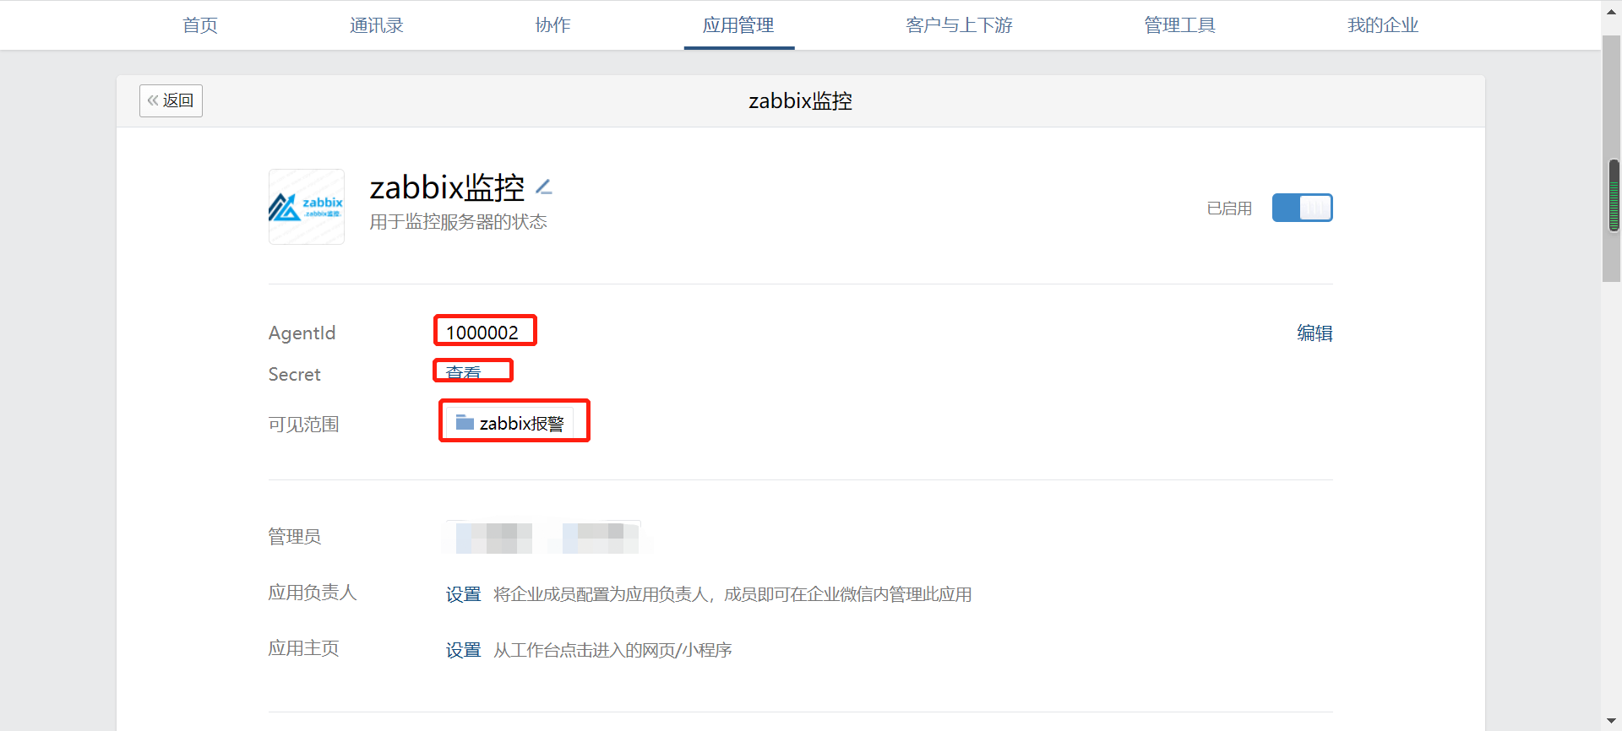
Task: Click the Secret label
Action: 294,375
